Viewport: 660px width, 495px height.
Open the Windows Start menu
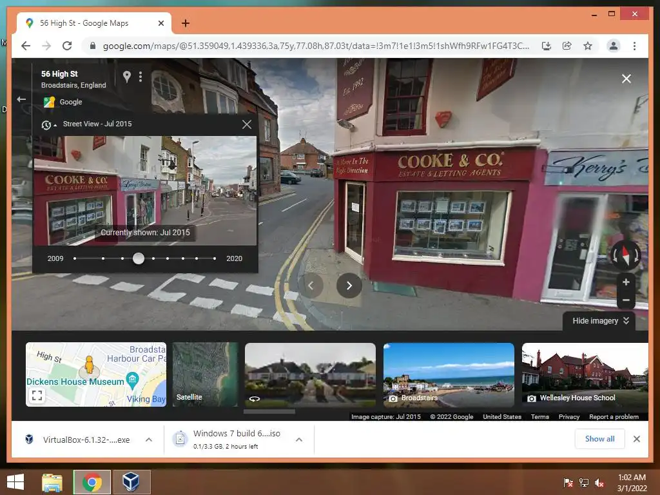15,482
